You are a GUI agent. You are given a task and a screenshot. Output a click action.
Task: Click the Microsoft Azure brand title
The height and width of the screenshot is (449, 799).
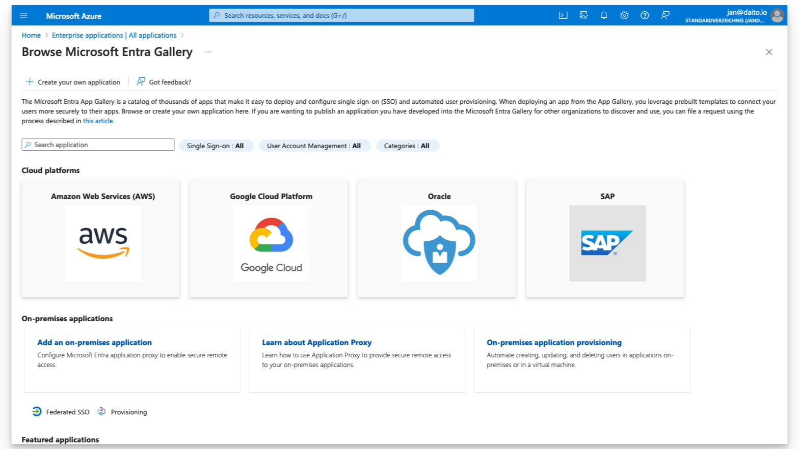(73, 16)
